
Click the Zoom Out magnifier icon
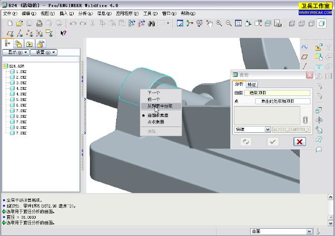(228, 23)
